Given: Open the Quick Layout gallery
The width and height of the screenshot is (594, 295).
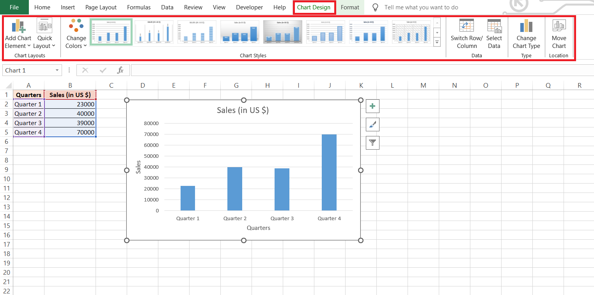Looking at the screenshot, I should [44, 34].
